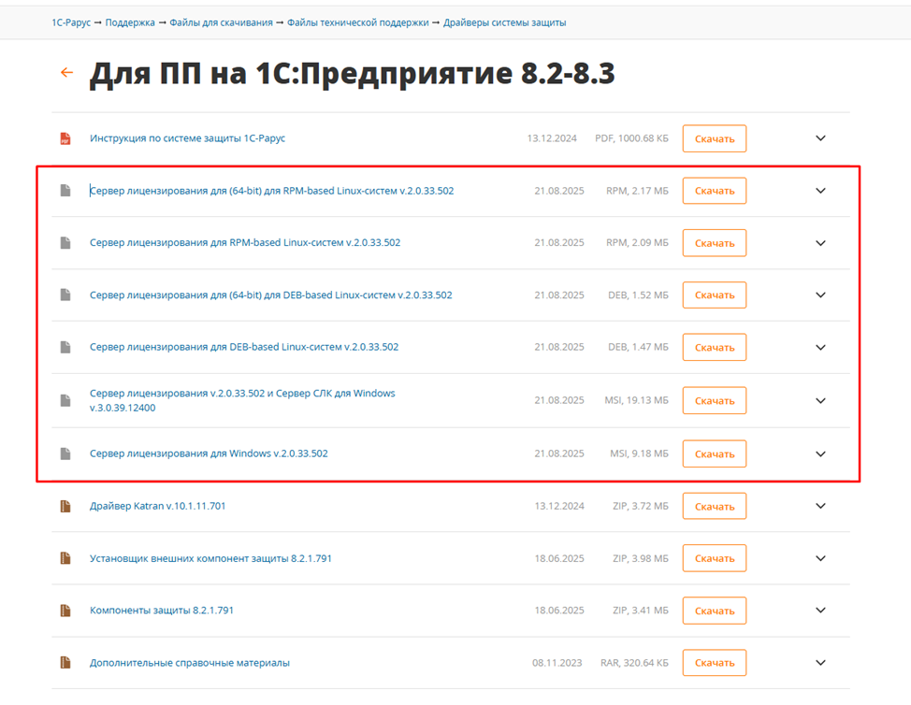The height and width of the screenshot is (705, 911).
Task: Open link Сервер лицензирования (64-bit) RPM-based Linux
Action: (271, 191)
